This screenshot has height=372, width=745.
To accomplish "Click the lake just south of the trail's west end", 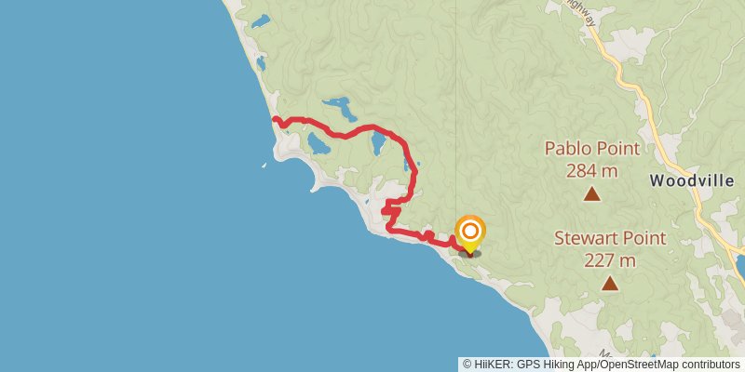I will pyautogui.click(x=318, y=144).
